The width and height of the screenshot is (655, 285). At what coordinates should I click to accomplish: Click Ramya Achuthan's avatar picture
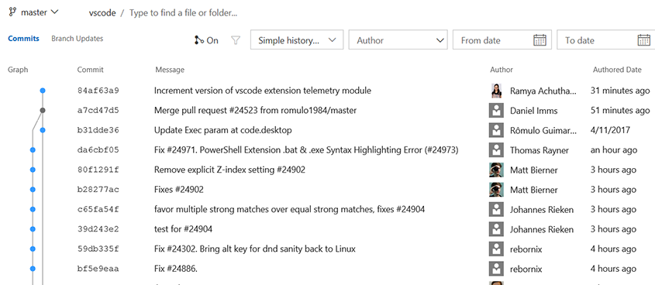pos(496,91)
